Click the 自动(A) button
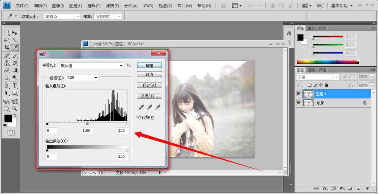 point(149,85)
